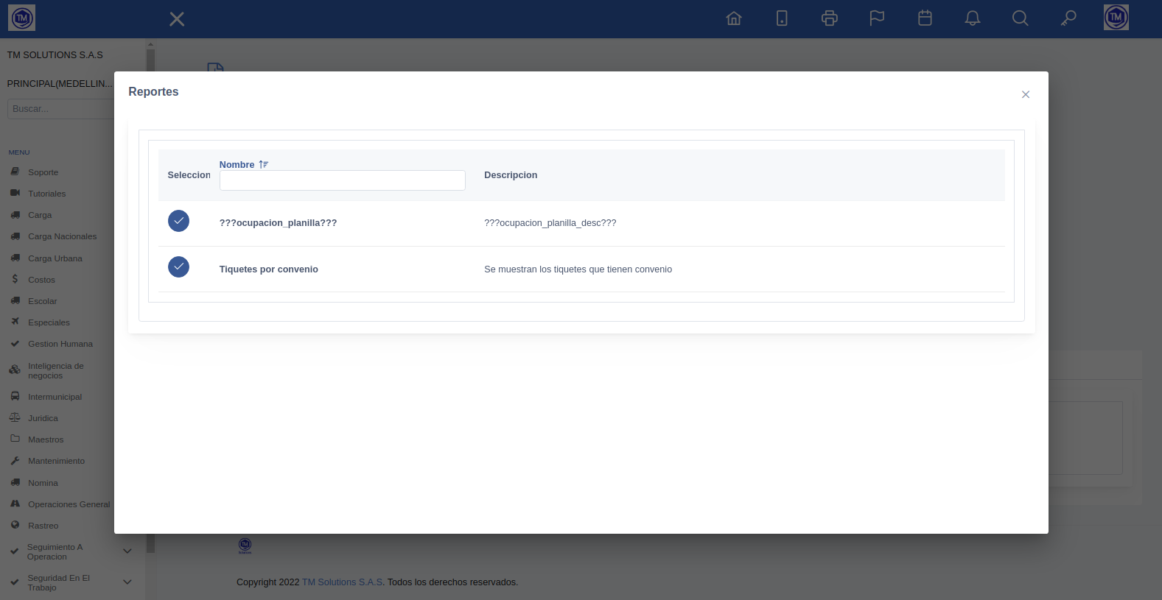Open the mobile device icon in header

(782, 18)
